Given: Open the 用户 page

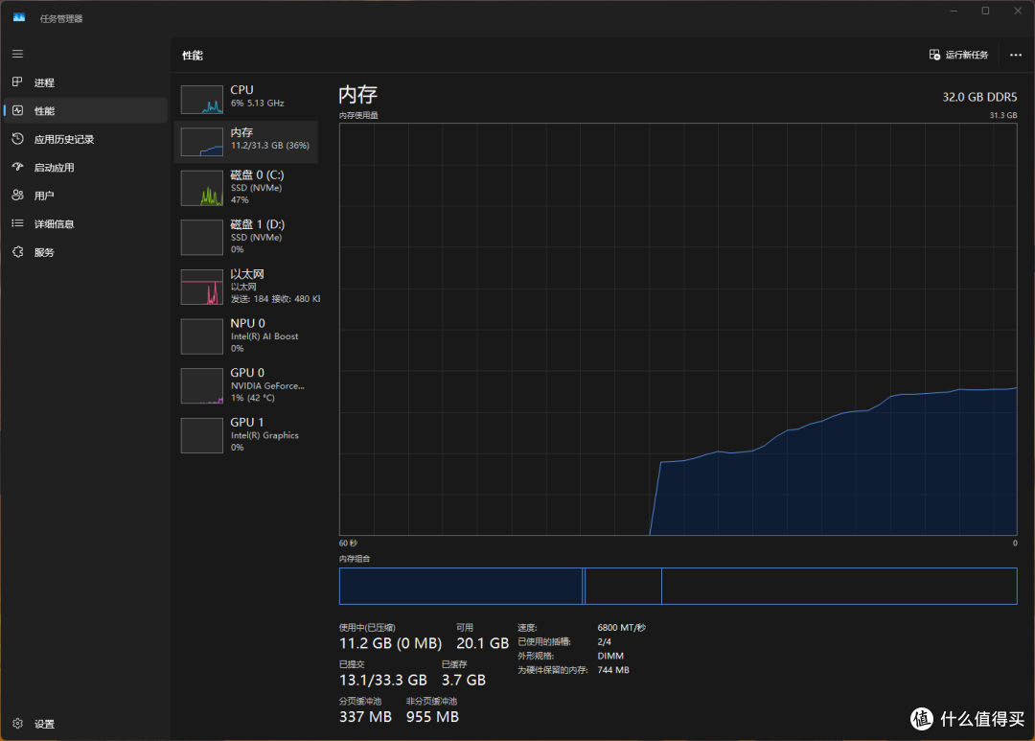Looking at the screenshot, I should (x=85, y=196).
